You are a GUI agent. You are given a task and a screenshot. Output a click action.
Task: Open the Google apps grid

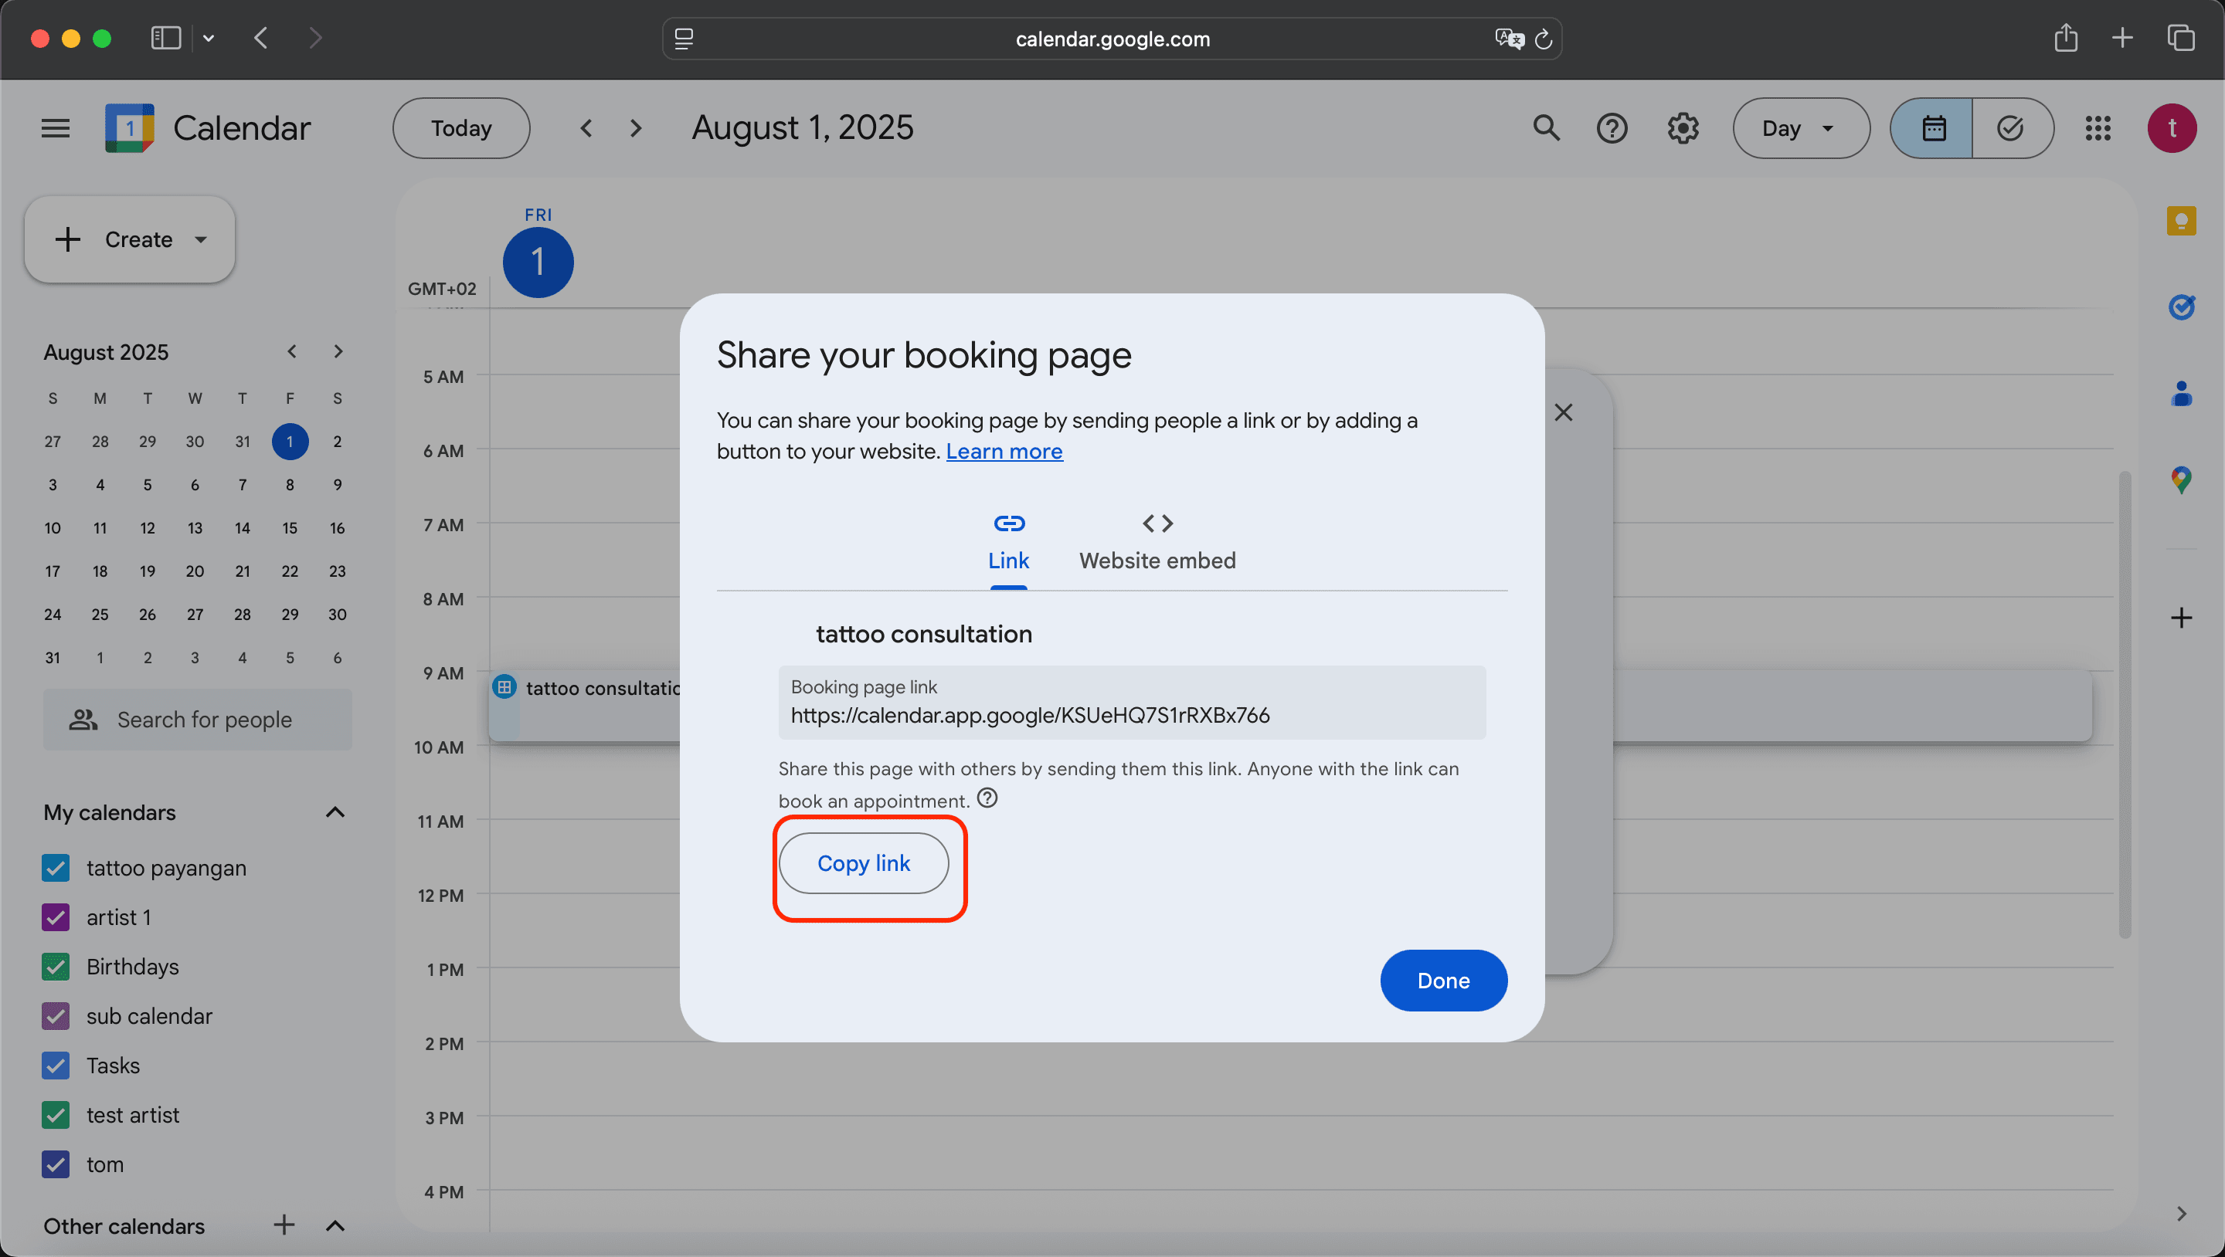tap(2098, 129)
